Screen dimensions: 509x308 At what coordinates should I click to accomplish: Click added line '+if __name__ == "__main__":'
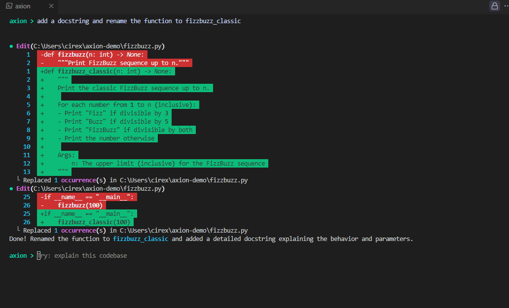pyautogui.click(x=87, y=214)
